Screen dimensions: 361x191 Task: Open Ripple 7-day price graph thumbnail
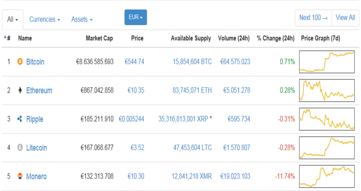pyautogui.click(x=327, y=119)
